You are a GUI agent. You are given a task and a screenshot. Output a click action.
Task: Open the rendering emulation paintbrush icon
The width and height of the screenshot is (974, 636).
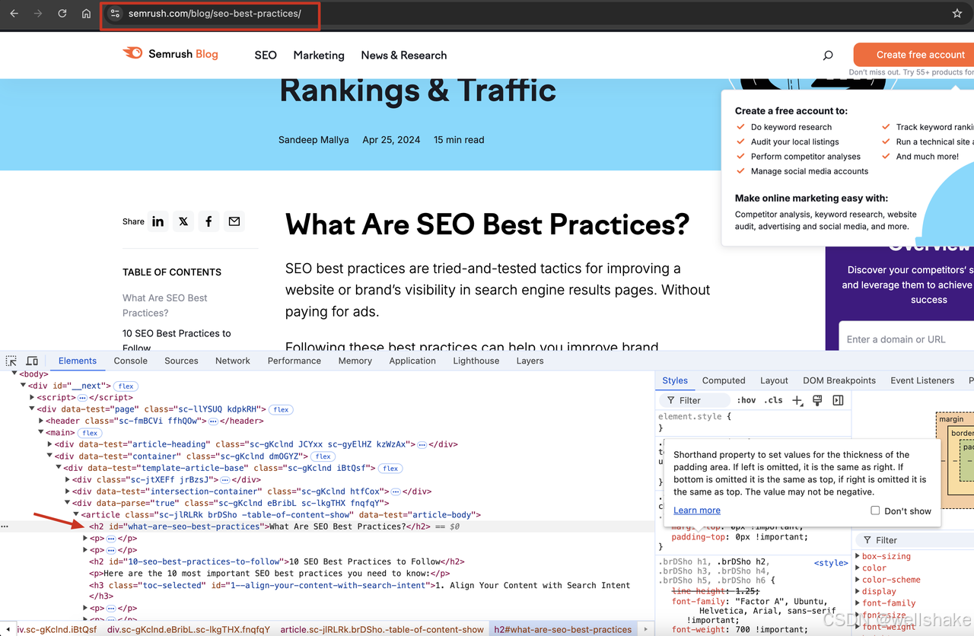click(817, 400)
